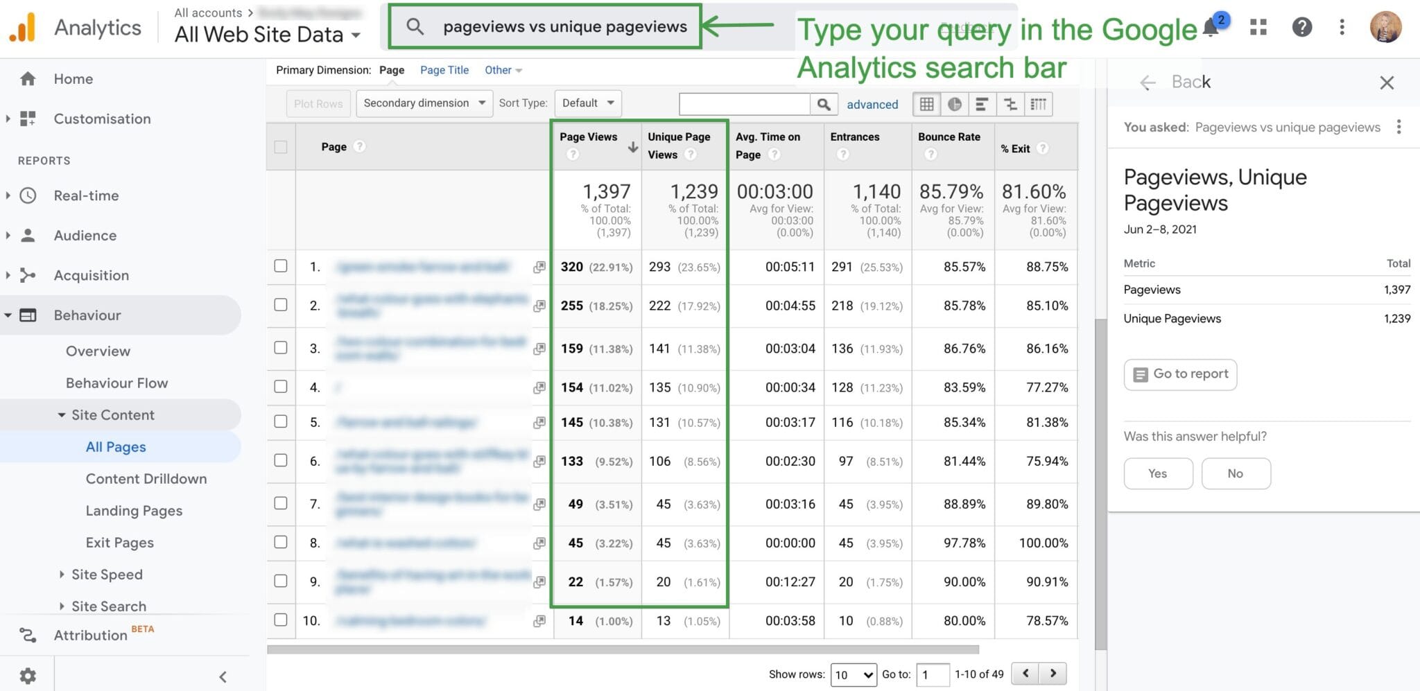Click the advanced search link
1420x691 pixels.
tap(872, 104)
